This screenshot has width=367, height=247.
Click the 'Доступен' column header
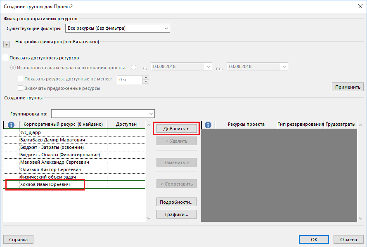coord(126,124)
